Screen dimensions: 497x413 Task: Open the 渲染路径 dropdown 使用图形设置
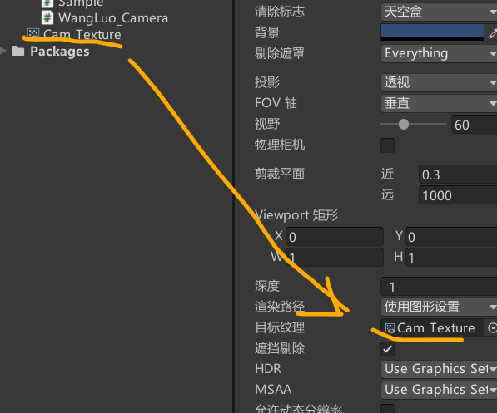439,307
